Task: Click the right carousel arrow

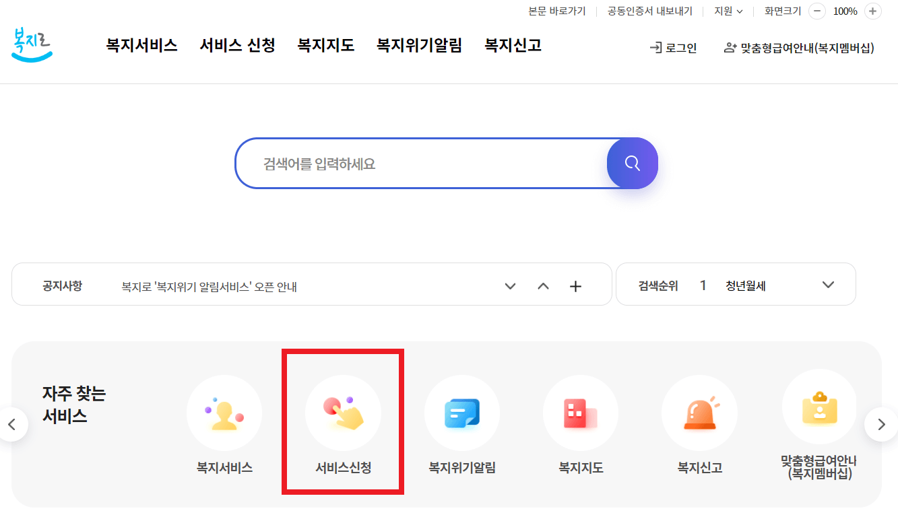Action: [880, 424]
